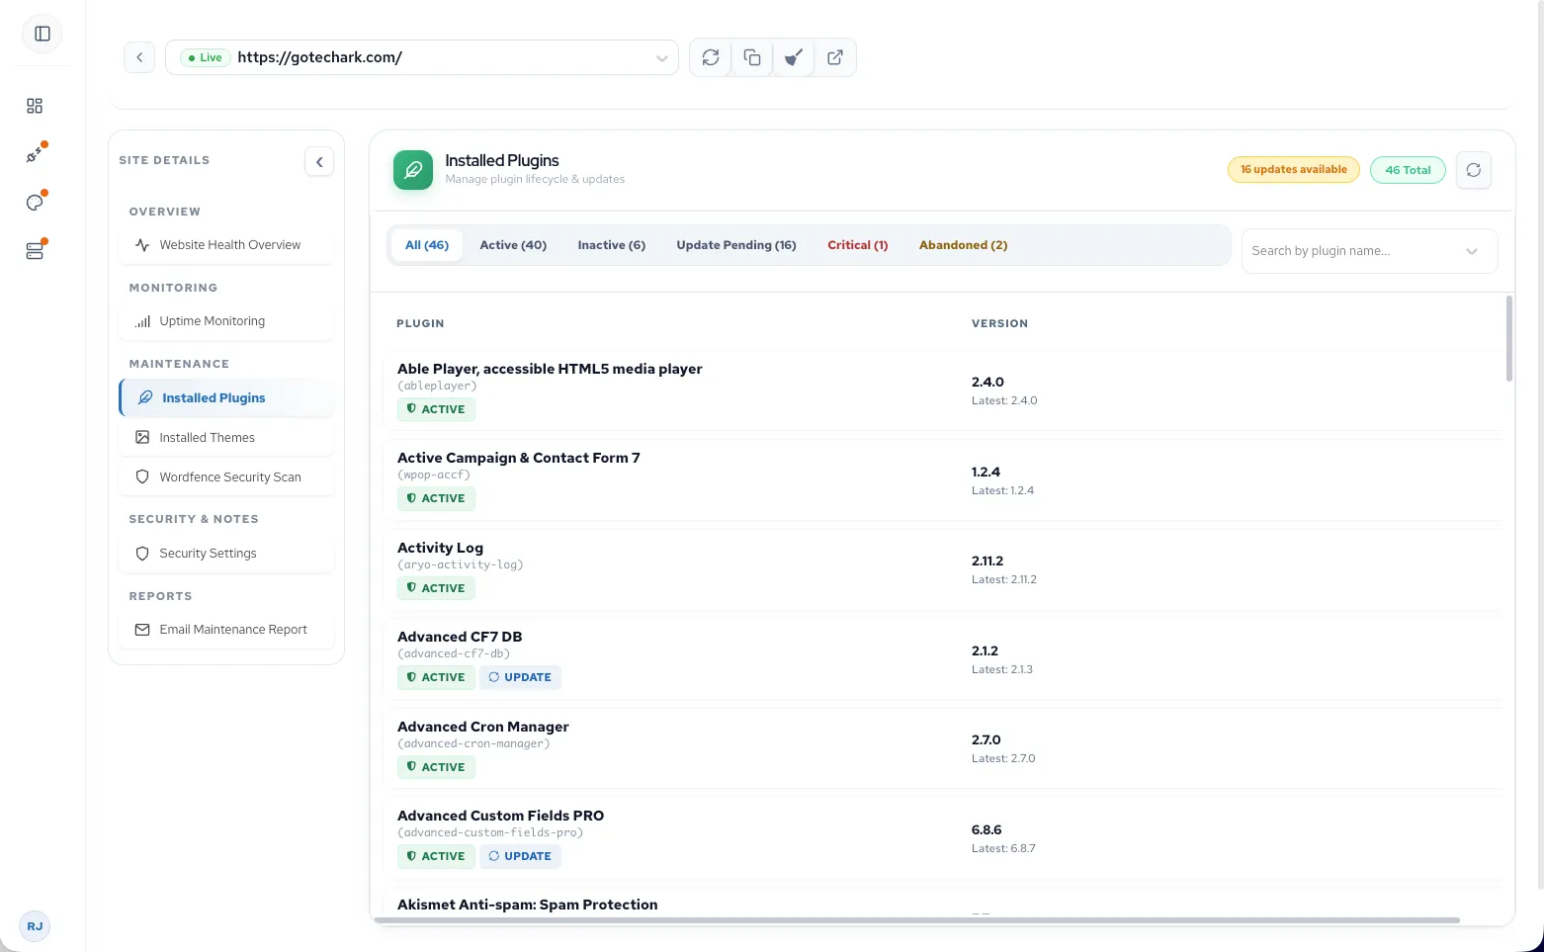Viewport: 1544px width, 952px height.
Task: Open the dashboard grid icon in left rail
Action: tap(35, 106)
